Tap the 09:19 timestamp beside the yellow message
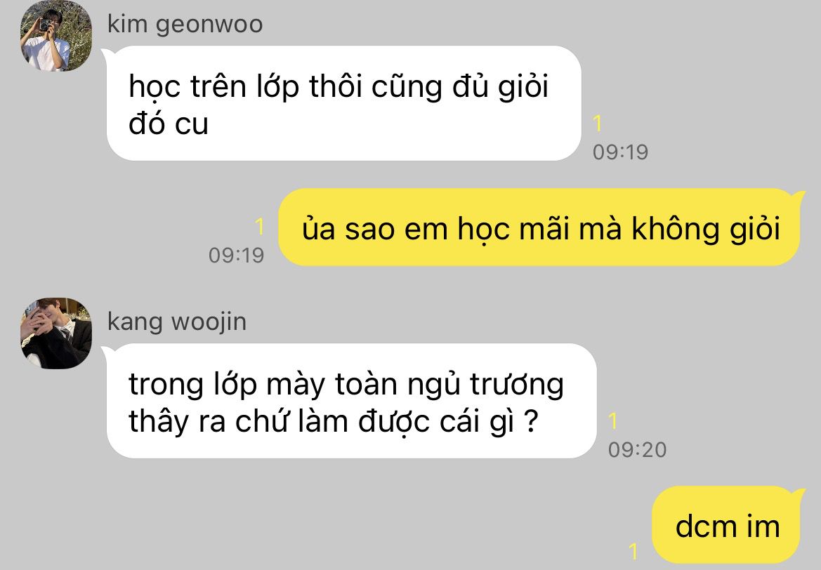The height and width of the screenshot is (570, 821). point(236,256)
